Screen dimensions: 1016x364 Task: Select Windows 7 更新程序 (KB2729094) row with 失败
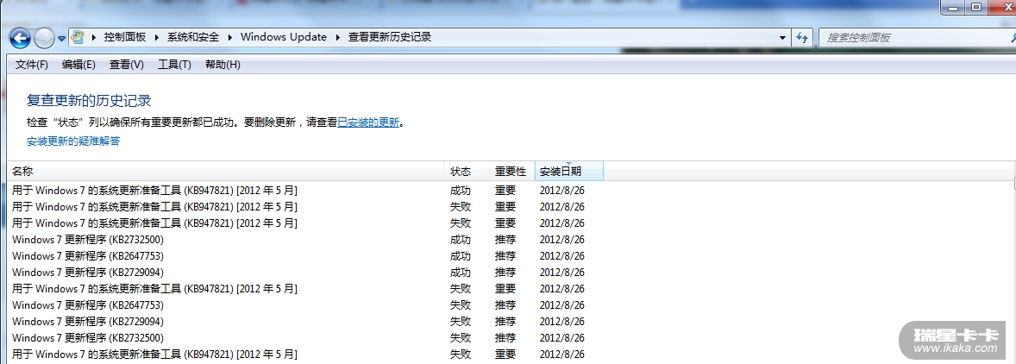coord(298,321)
